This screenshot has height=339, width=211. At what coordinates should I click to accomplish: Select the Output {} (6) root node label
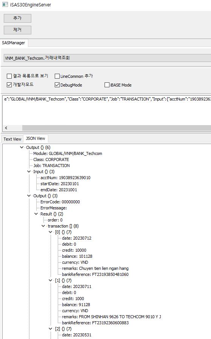(x=38, y=147)
